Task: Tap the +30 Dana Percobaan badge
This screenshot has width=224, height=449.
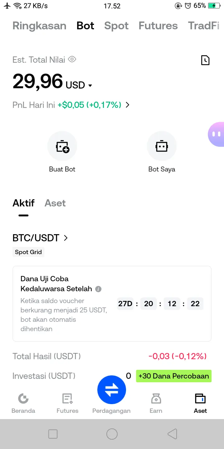Action: point(174,376)
